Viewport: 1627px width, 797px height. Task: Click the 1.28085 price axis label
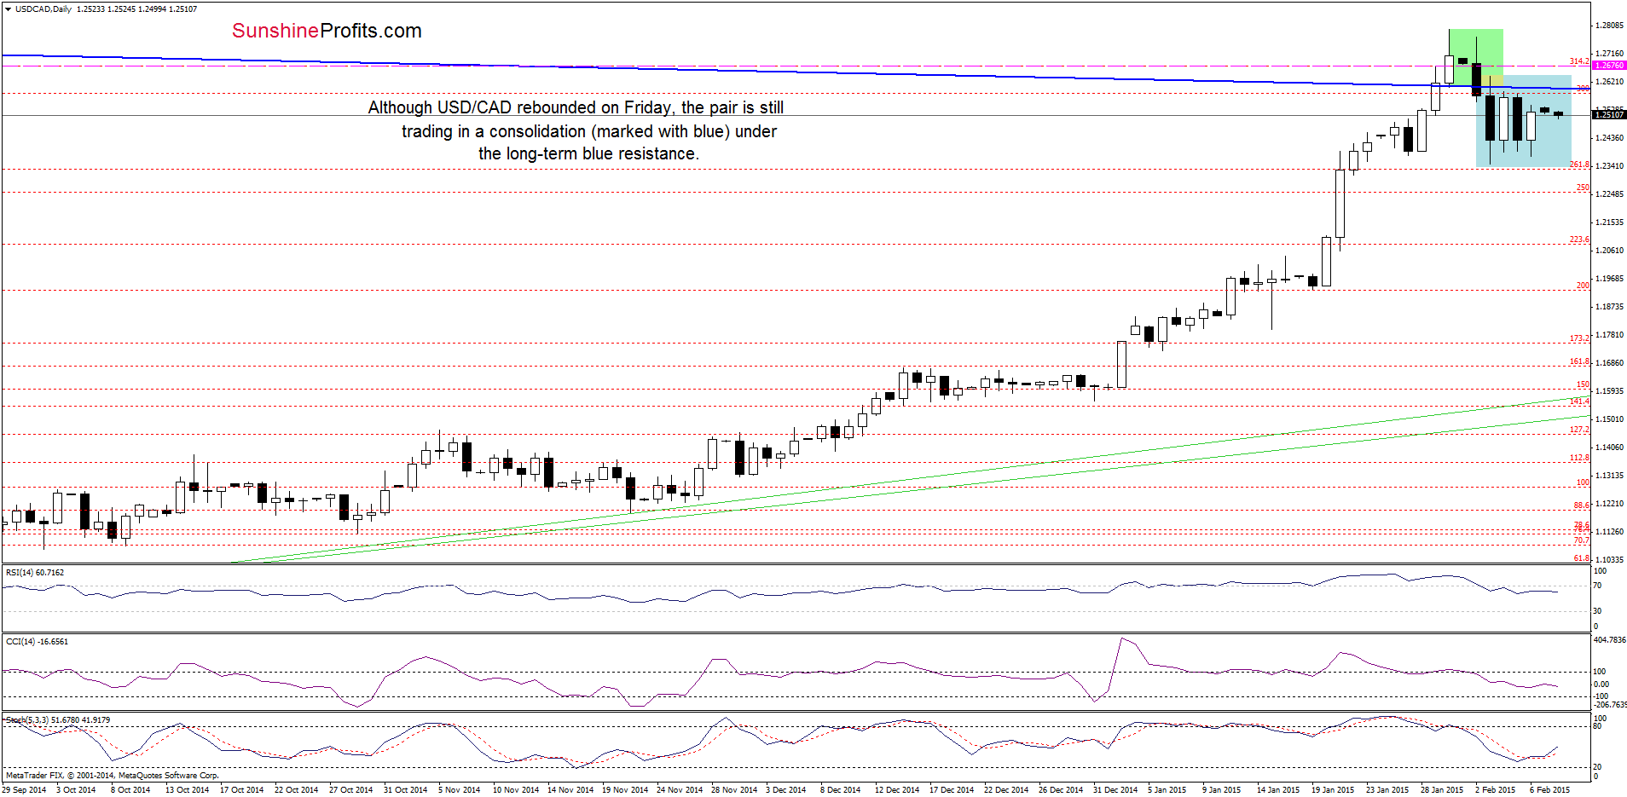coord(1609,26)
